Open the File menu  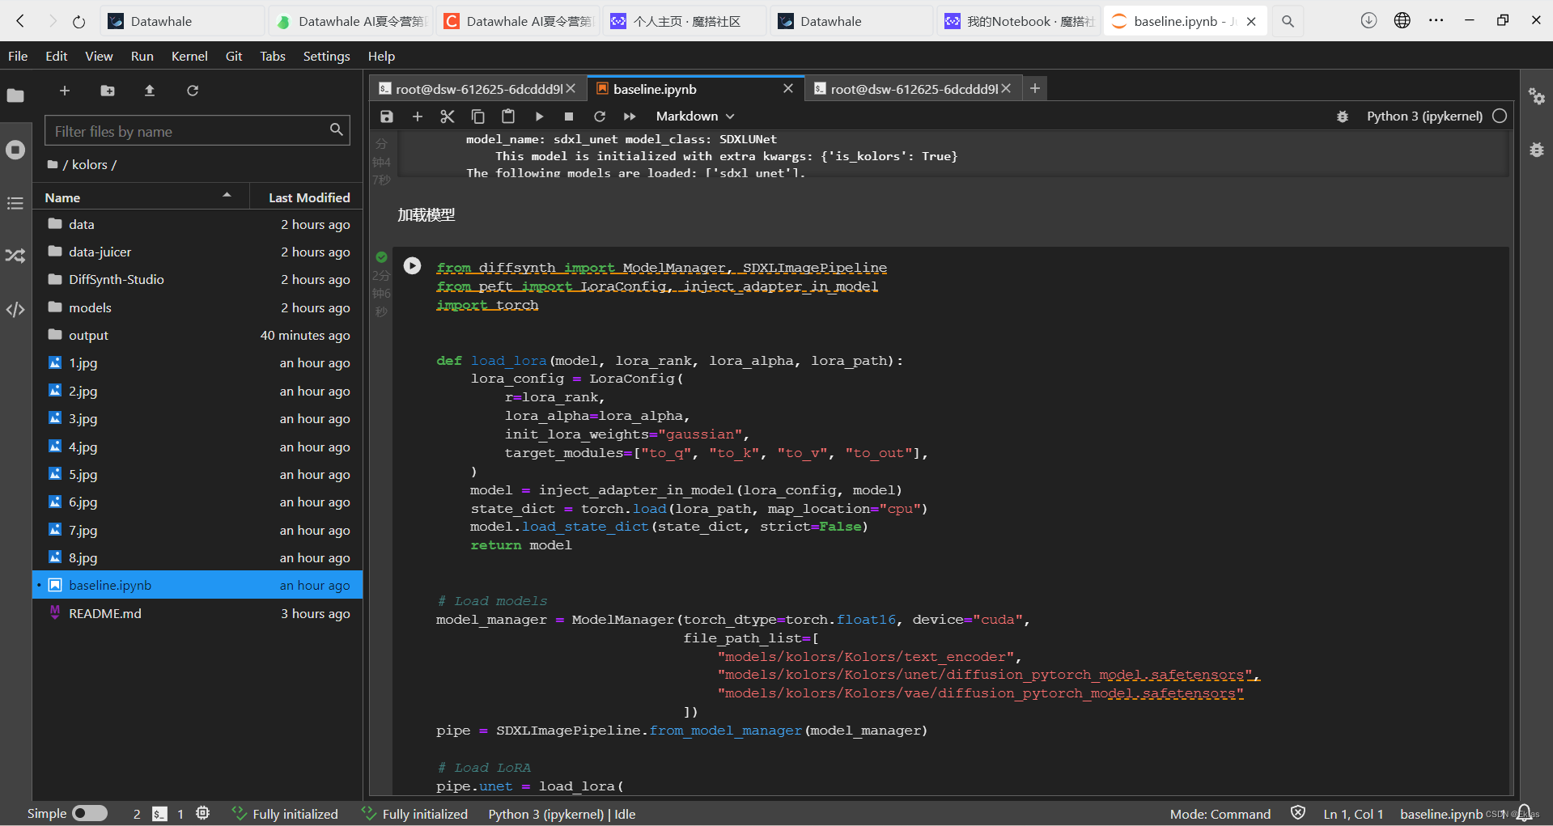tap(18, 56)
